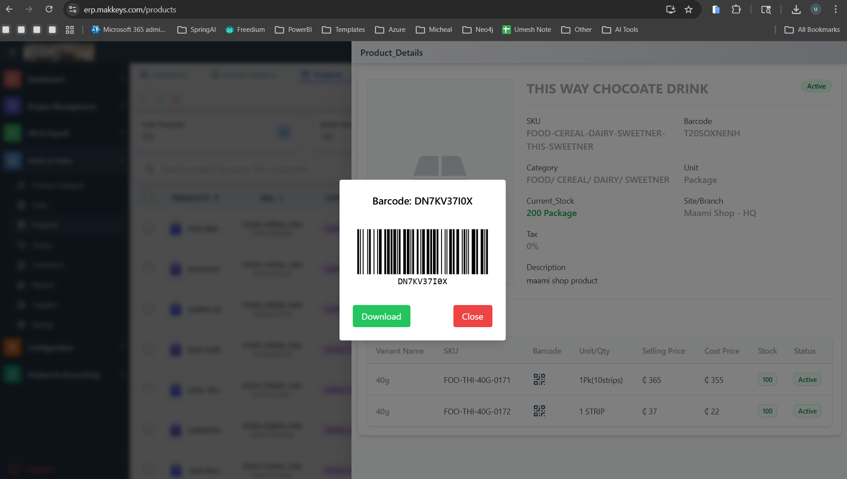Open the tab search icon

766,9
